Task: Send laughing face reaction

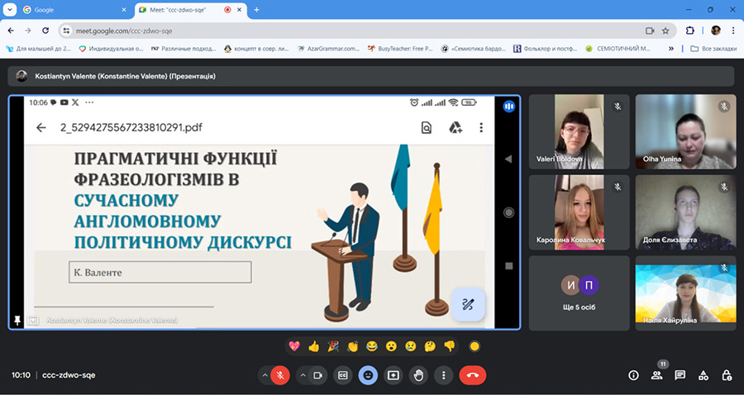Action: tap(372, 346)
